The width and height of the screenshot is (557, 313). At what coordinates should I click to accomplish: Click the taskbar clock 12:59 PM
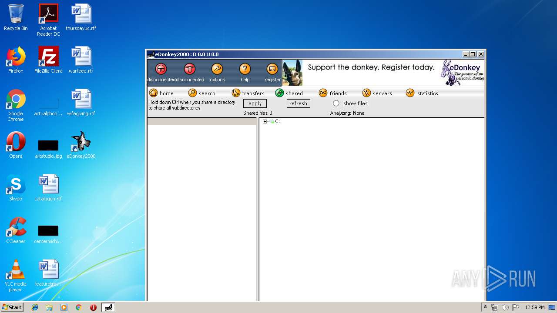coord(534,307)
